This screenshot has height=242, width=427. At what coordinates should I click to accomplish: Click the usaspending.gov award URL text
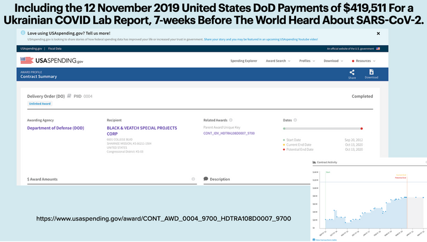[x=164, y=219]
